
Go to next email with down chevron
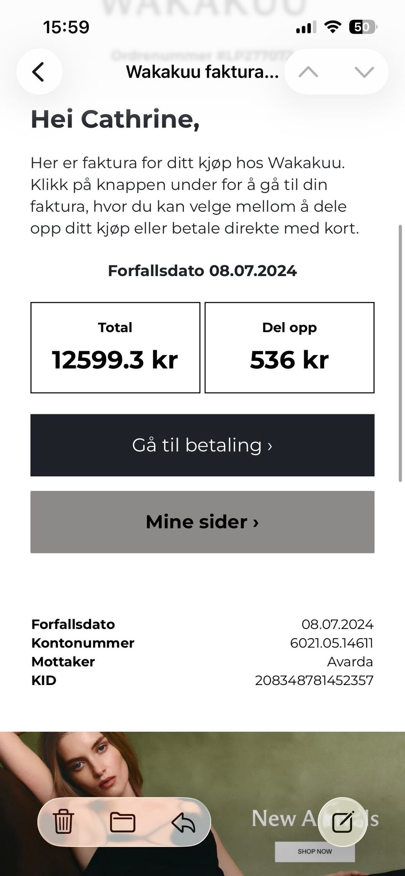(x=364, y=72)
